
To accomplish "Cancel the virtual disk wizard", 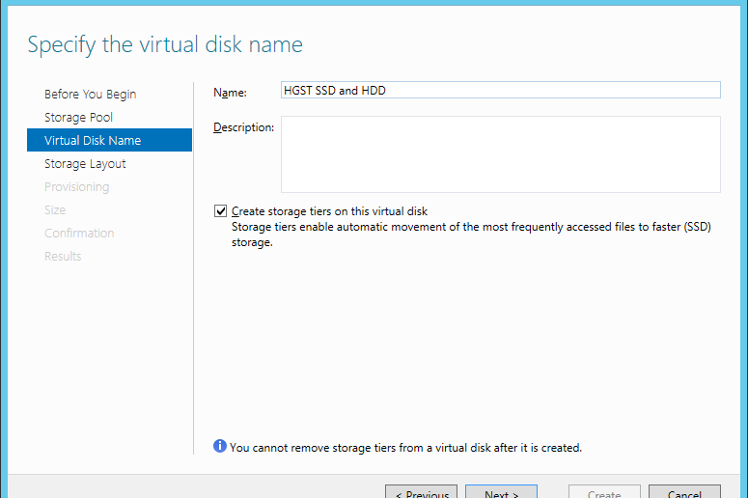I will tap(684, 491).
